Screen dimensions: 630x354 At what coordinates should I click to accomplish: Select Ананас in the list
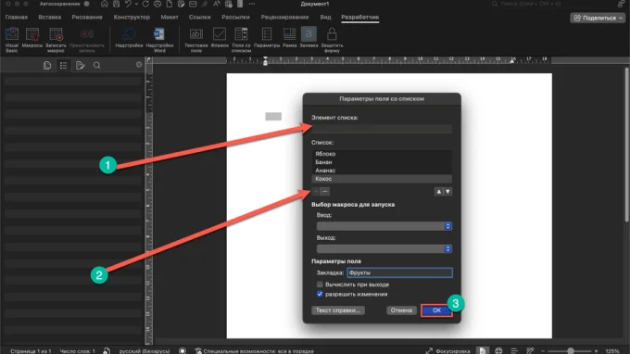pyautogui.click(x=382, y=171)
